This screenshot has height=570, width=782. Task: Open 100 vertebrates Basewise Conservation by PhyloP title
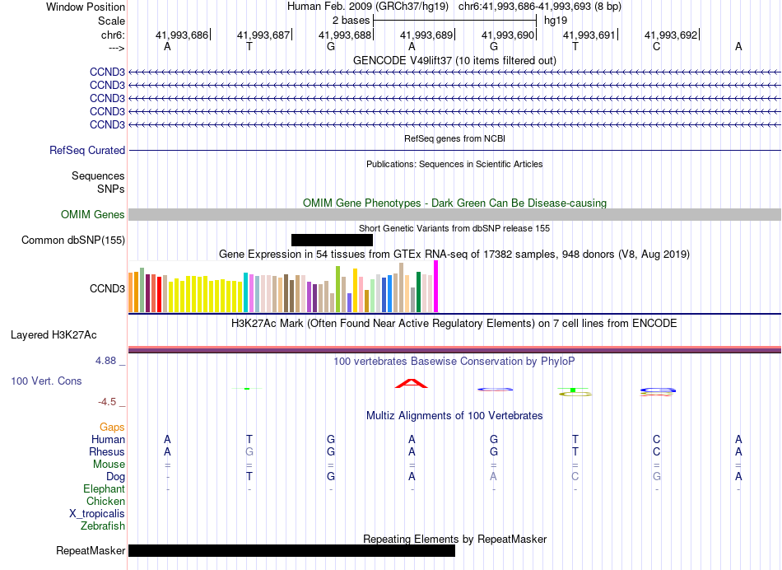tap(454, 361)
